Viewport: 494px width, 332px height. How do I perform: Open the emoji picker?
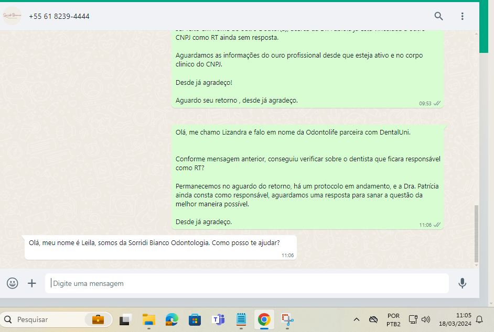[x=13, y=283]
